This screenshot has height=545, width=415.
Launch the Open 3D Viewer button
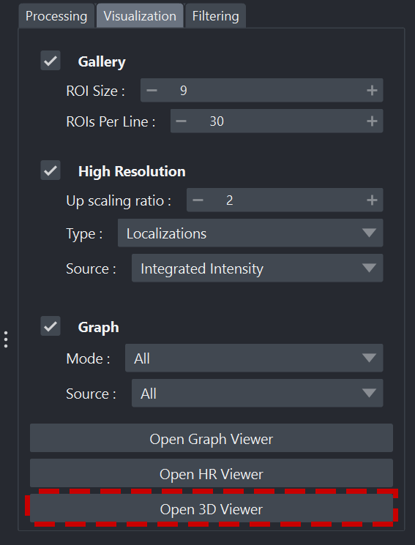212,508
